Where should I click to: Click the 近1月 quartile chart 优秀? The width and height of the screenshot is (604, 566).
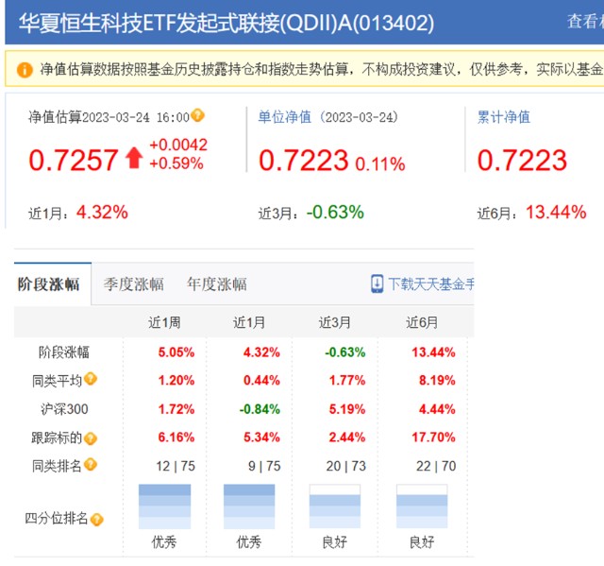[249, 506]
